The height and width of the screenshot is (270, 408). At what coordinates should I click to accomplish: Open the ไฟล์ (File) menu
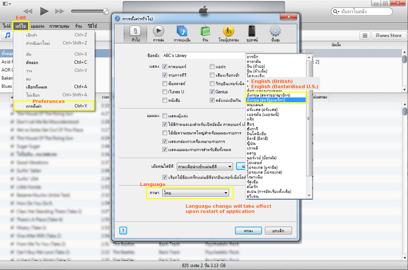(7, 26)
